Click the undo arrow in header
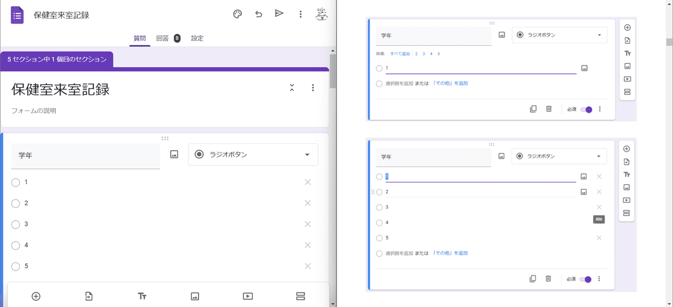The width and height of the screenshot is (673, 307). point(259,14)
